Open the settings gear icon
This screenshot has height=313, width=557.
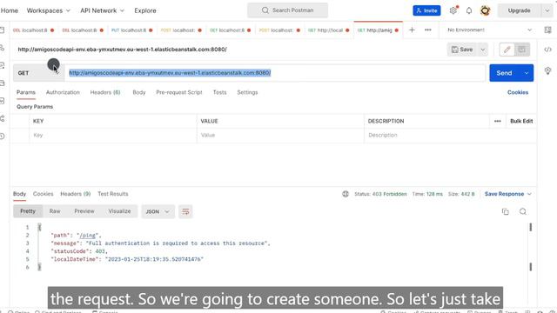(453, 10)
